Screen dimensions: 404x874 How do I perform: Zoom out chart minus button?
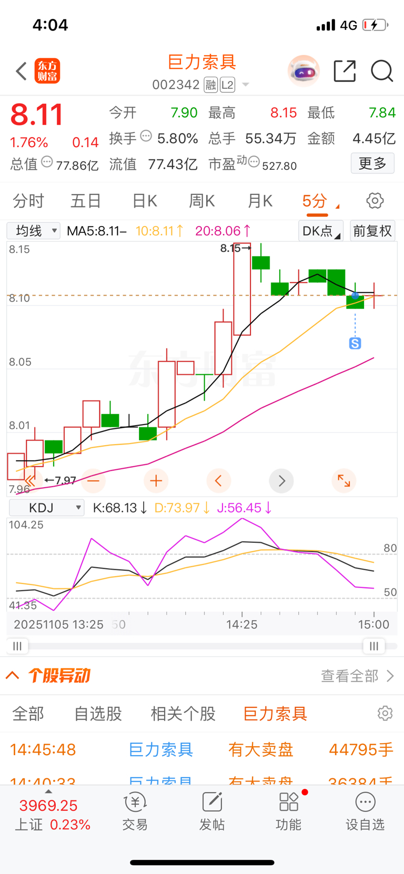coord(93,480)
